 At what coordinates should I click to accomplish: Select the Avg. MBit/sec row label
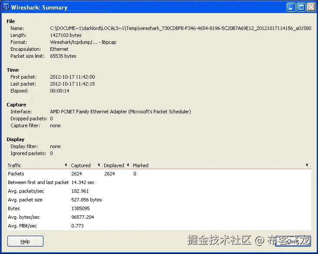[22, 226]
